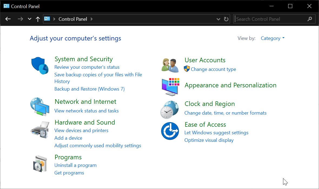The width and height of the screenshot is (319, 189).
Task: Go up one level with up arrow
Action: point(38,19)
